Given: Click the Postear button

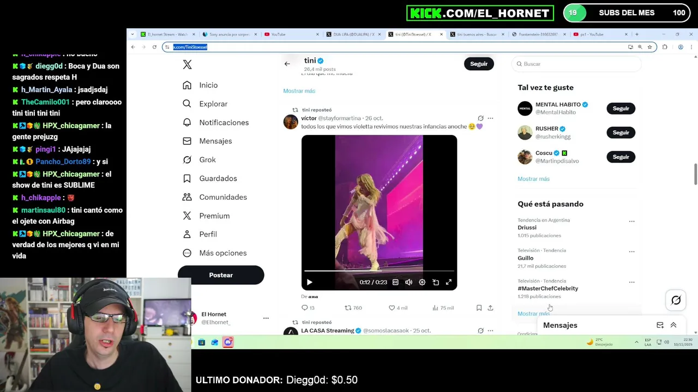Looking at the screenshot, I should 221,275.
